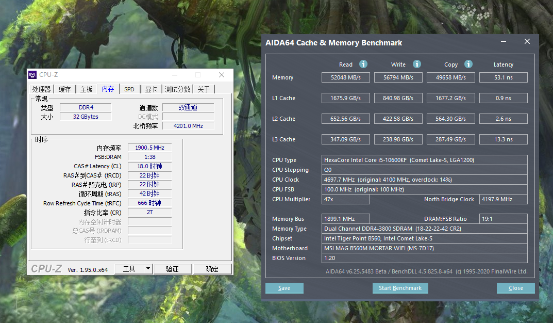Click the DRAM:FSB Ratio value 19:1

click(x=504, y=219)
